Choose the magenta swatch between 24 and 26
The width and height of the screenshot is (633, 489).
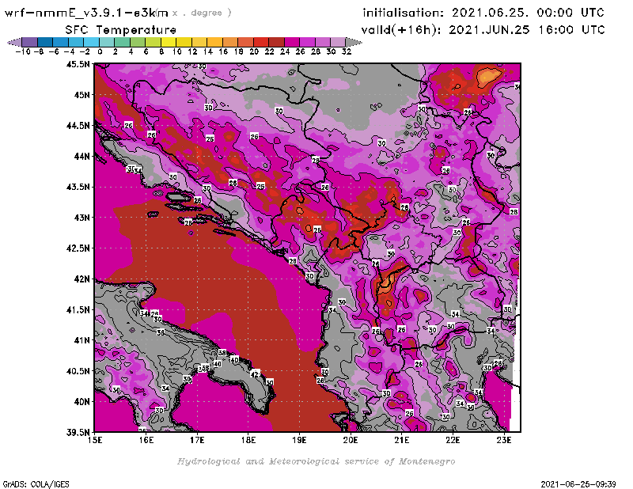292,43
